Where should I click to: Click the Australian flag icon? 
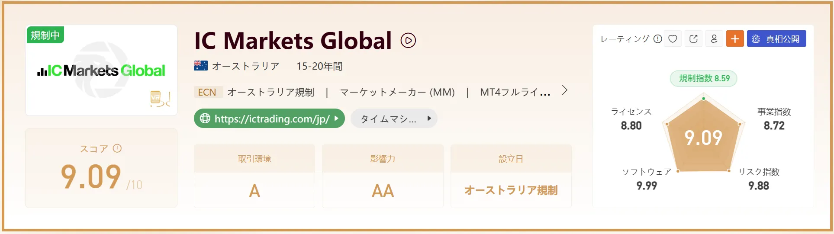pyautogui.click(x=201, y=66)
